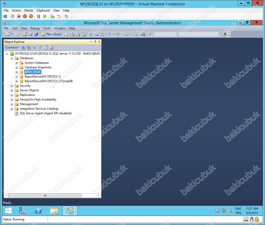265x225 pixels.
Task: Click the Cut scissors icon
Action: [x=91, y=34]
